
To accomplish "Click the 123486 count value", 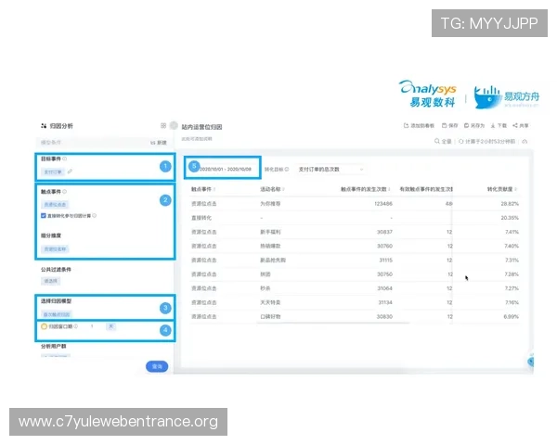I will click(x=383, y=204).
